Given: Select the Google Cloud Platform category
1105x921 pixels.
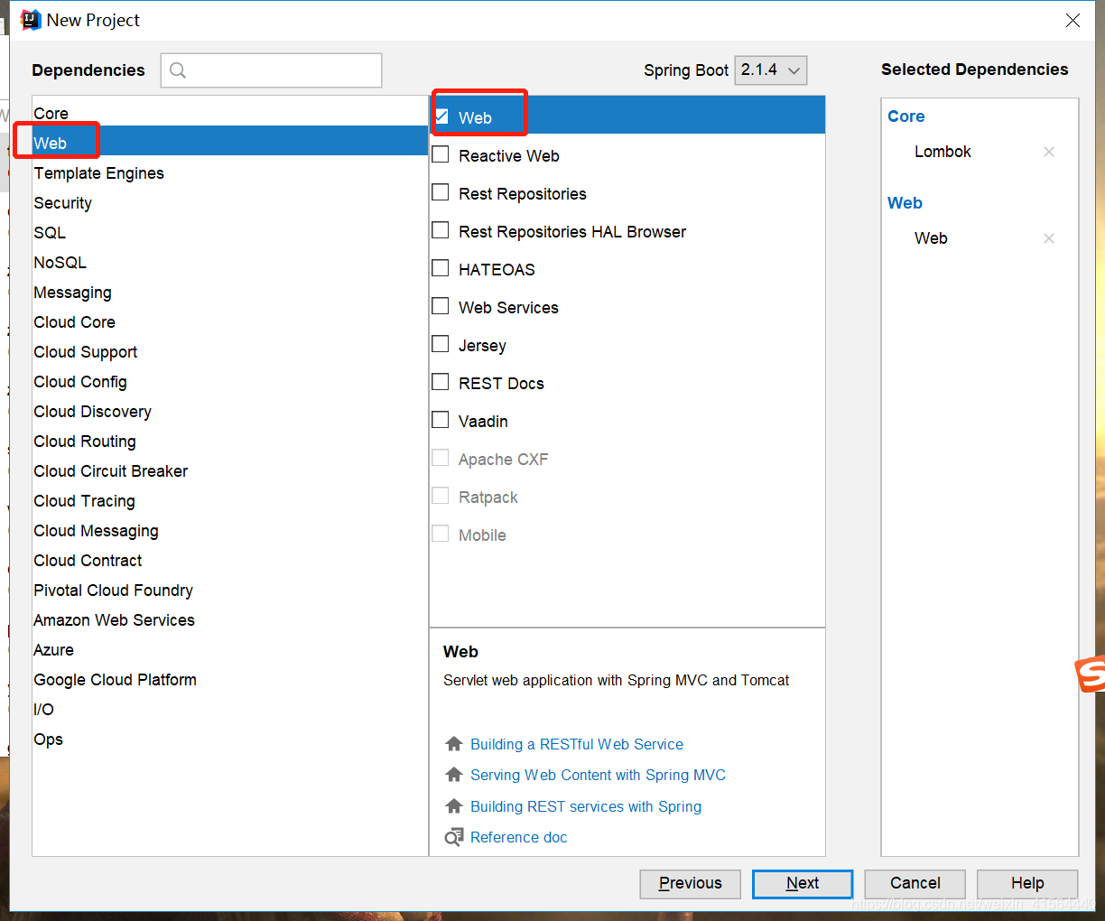Looking at the screenshot, I should click(230, 679).
